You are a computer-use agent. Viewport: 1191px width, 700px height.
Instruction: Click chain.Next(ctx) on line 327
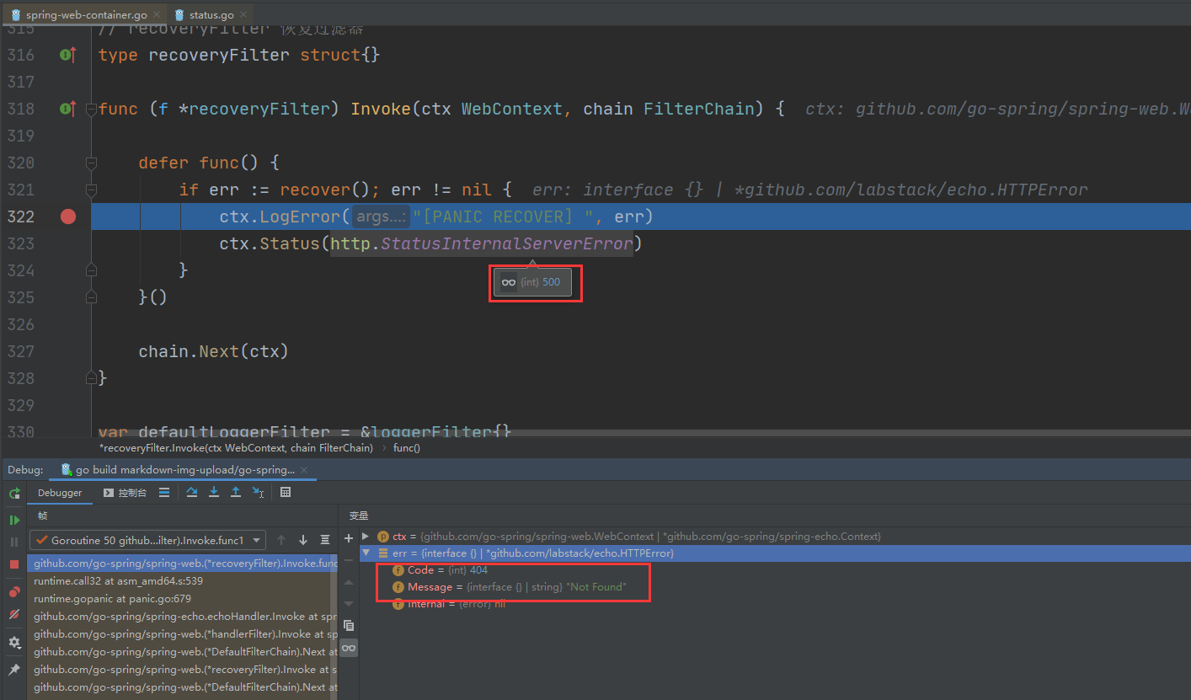[213, 351]
